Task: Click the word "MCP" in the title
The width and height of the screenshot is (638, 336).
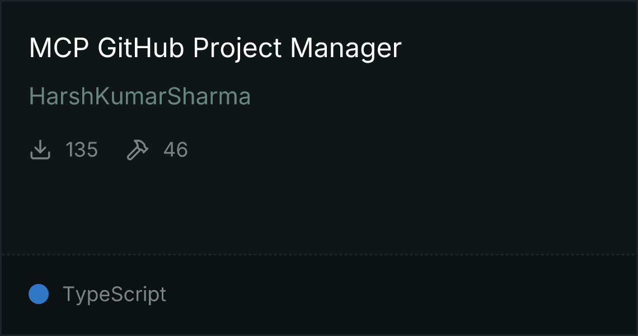Action: pos(59,48)
